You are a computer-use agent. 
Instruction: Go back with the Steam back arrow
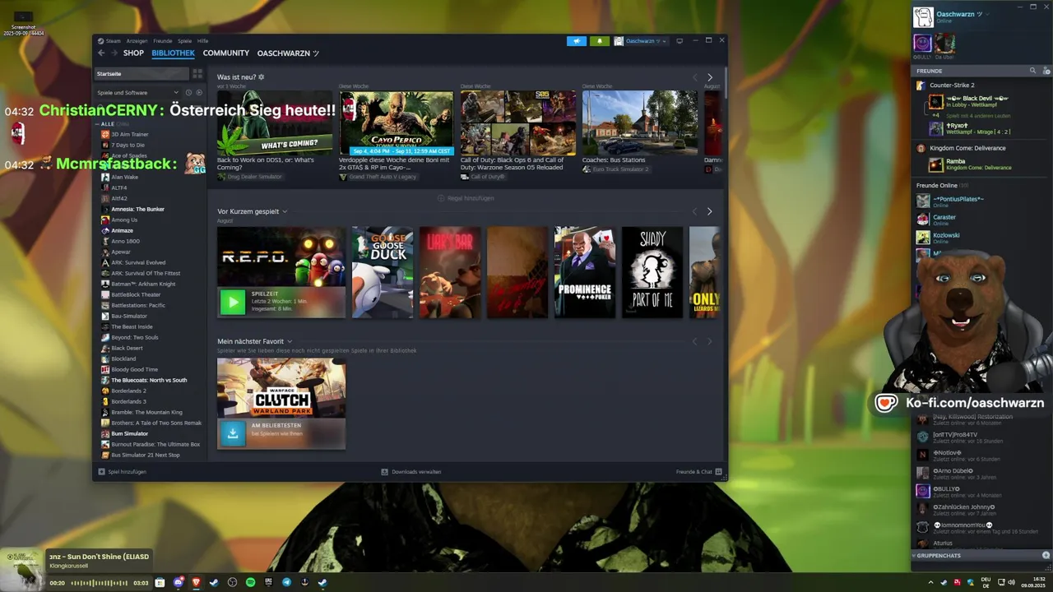pos(101,53)
